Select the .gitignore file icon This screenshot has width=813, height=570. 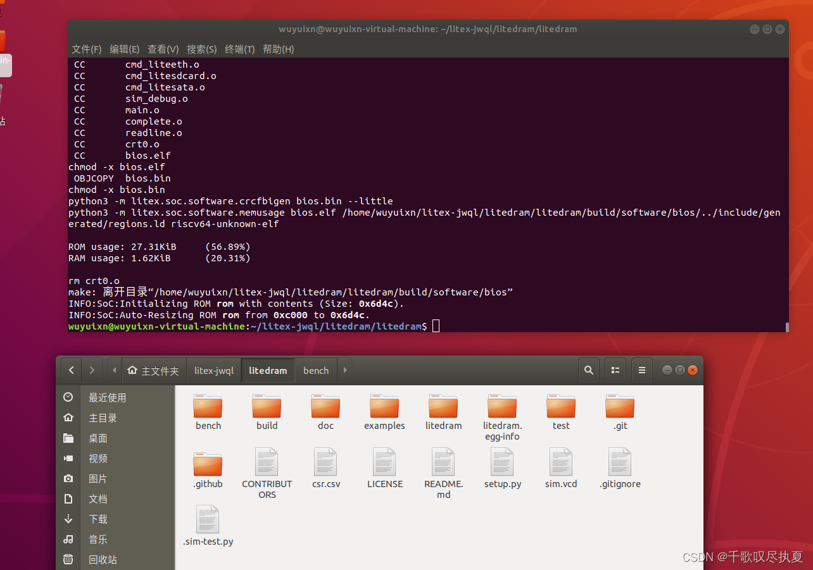620,462
